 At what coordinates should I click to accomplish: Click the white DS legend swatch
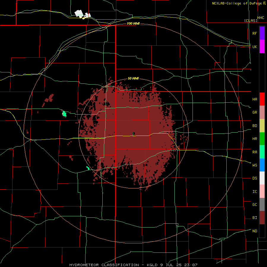pyautogui.click(x=262, y=178)
